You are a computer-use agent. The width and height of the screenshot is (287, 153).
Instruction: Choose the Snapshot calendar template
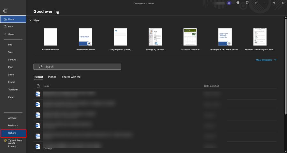coord(190,39)
